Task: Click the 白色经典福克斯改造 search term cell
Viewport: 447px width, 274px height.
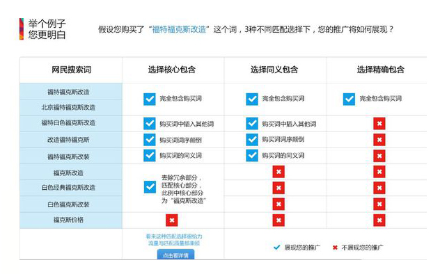Action: 71,188
